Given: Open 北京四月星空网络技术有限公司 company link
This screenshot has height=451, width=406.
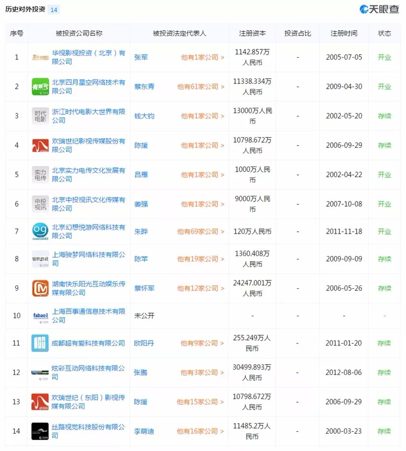Looking at the screenshot, I should [88, 87].
